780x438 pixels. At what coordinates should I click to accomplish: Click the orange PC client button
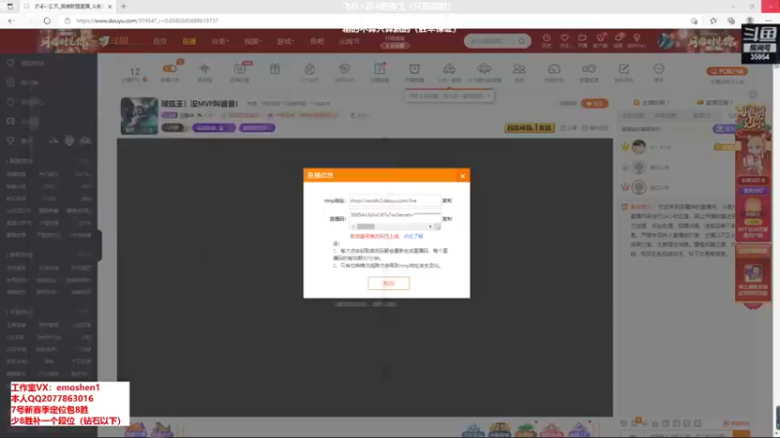click(x=726, y=71)
